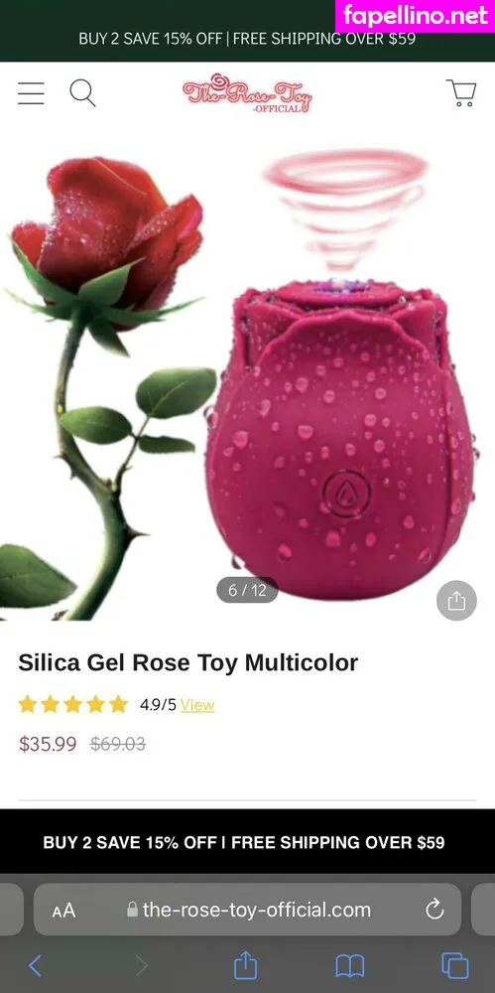Reload page with the refresh icon
This screenshot has height=993, width=495.
pyautogui.click(x=434, y=910)
